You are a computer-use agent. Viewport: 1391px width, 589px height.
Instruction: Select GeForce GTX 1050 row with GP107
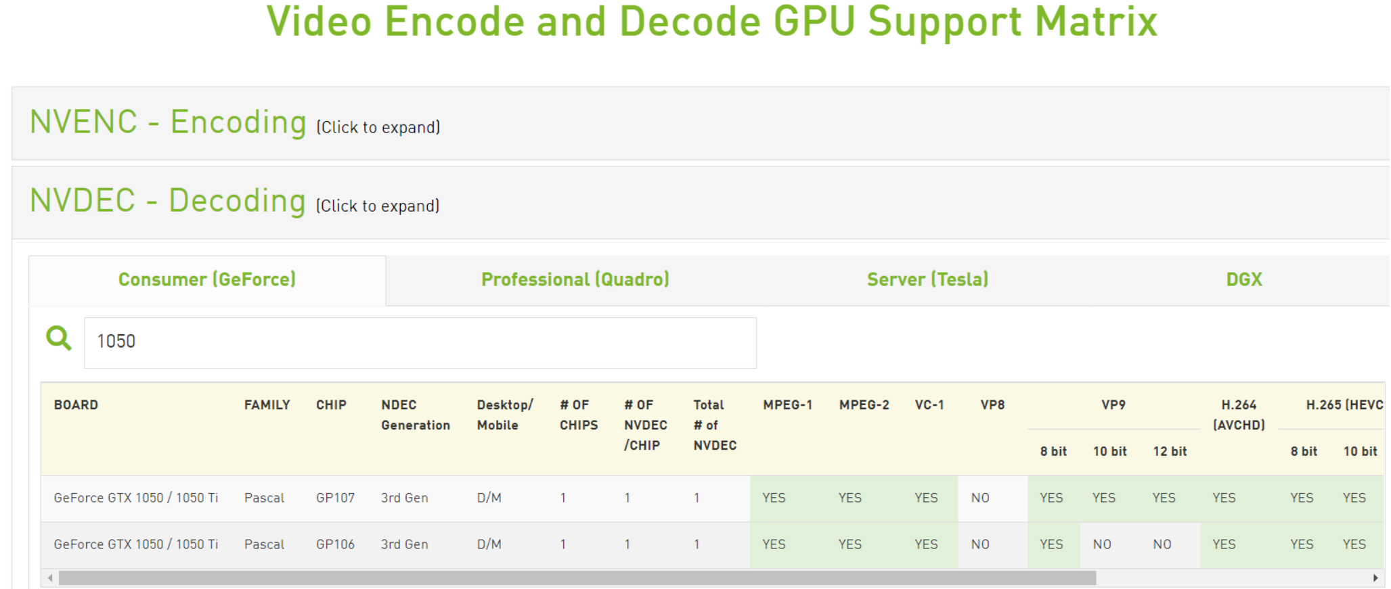point(712,498)
